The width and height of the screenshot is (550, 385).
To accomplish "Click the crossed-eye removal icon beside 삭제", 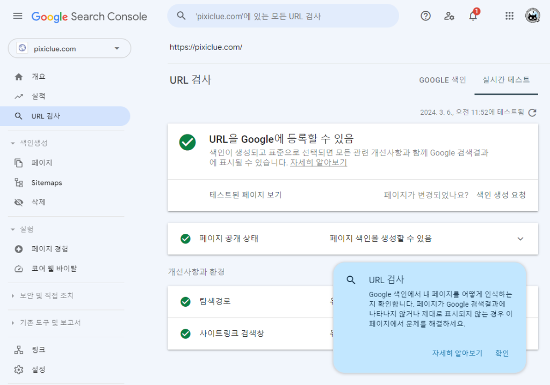I will [x=19, y=202].
